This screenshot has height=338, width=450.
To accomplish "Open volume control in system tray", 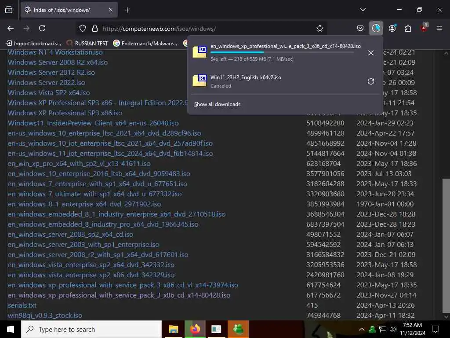I will 393,329.
